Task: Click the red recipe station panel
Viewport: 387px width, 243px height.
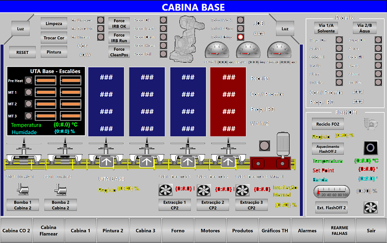Action: (x=228, y=102)
